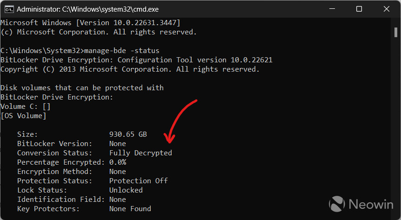Image resolution: width=401 pixels, height=220 pixels.
Task: Maximize the command prompt window
Action: [359, 9]
